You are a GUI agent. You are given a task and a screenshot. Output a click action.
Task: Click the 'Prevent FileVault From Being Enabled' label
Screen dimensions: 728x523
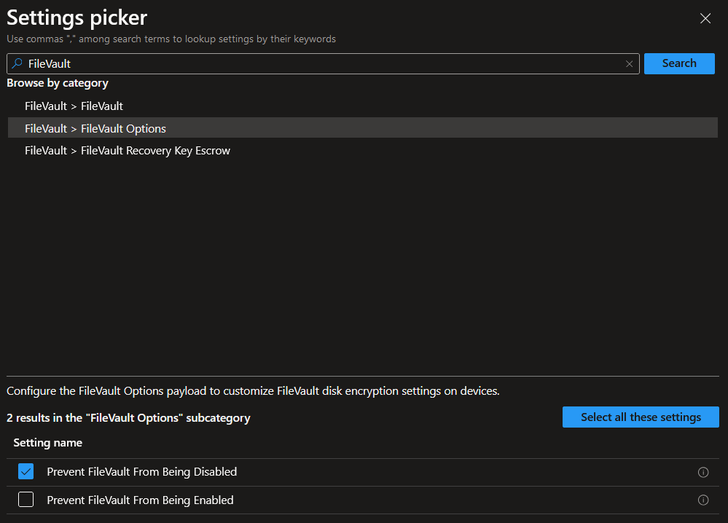click(140, 500)
